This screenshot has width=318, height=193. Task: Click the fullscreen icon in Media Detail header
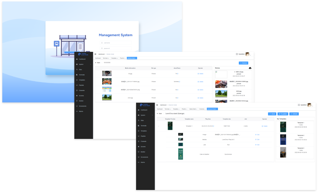point(237,54)
